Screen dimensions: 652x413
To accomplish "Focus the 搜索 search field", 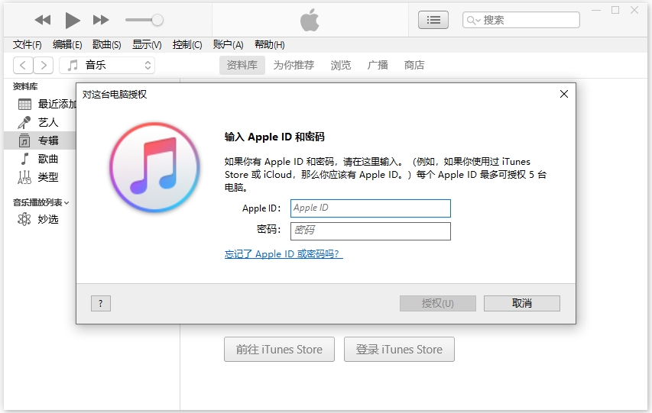I will tap(521, 20).
